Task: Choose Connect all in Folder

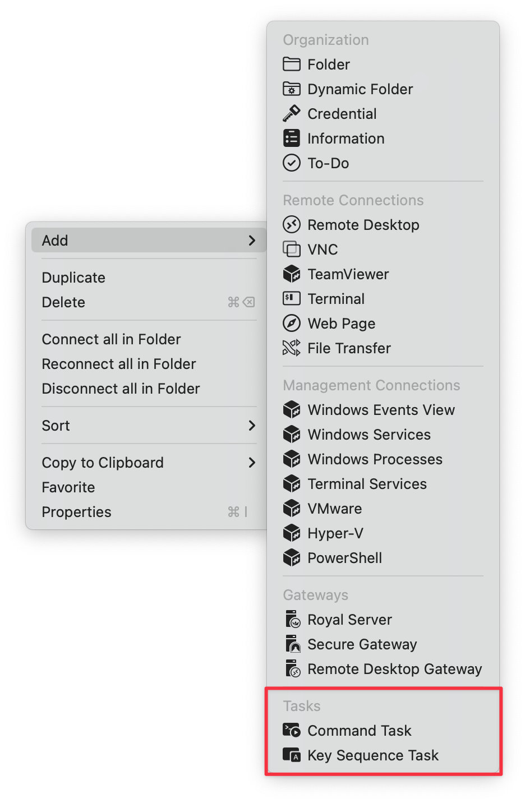Action: tap(149, 339)
